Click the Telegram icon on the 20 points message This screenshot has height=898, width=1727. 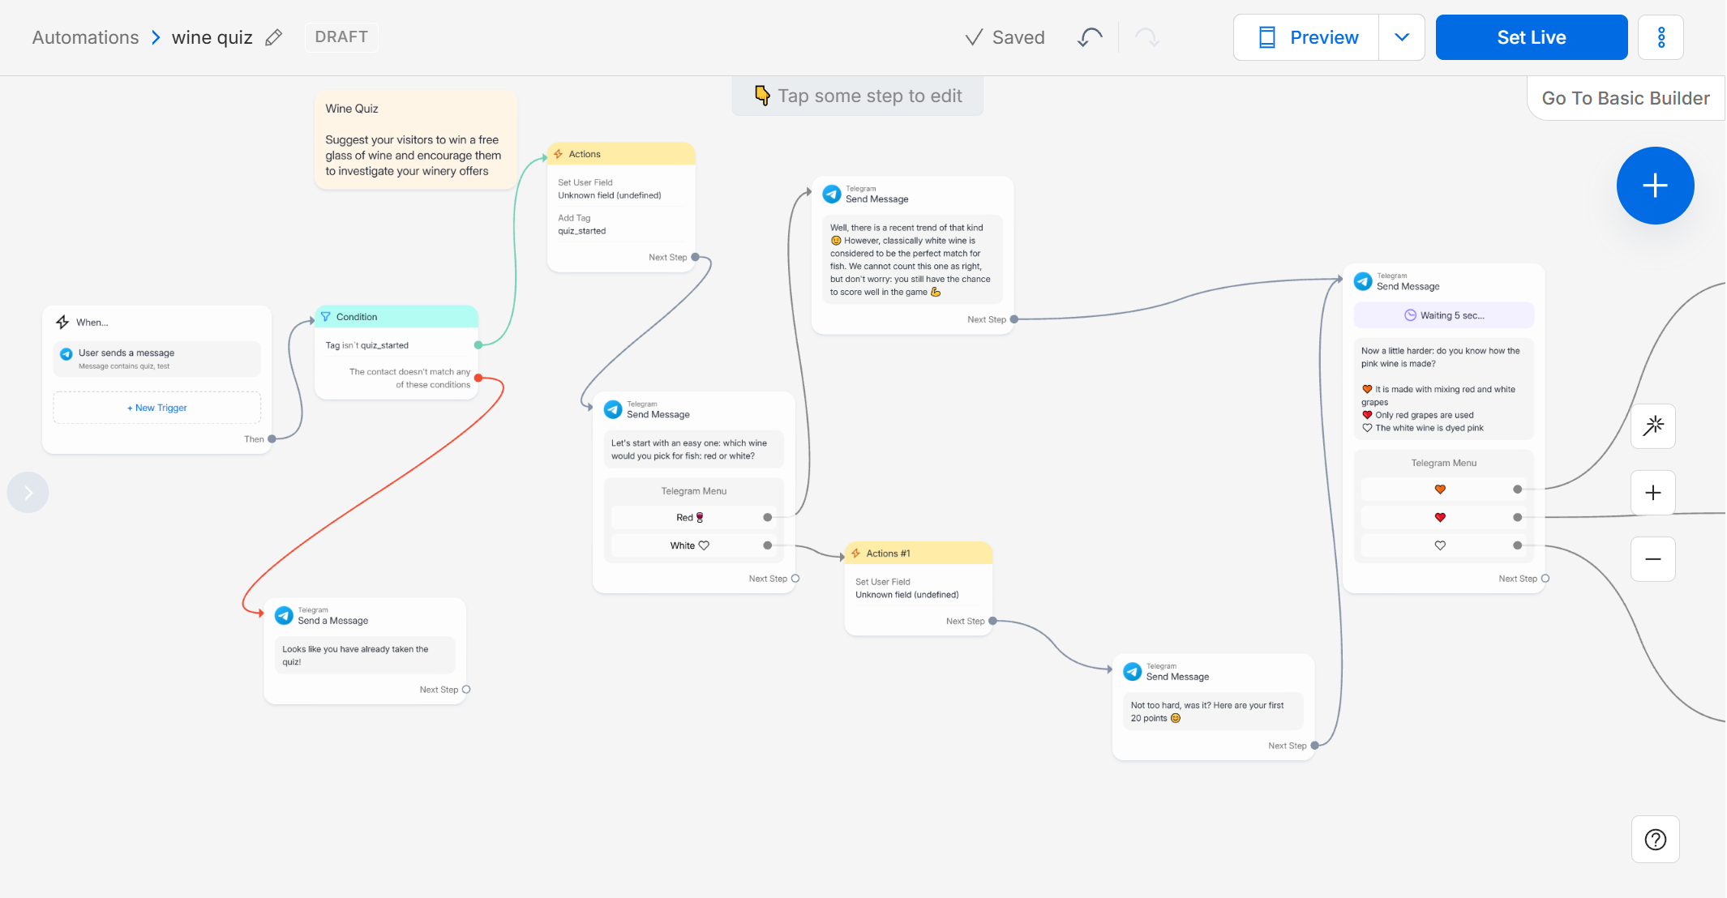1133,672
